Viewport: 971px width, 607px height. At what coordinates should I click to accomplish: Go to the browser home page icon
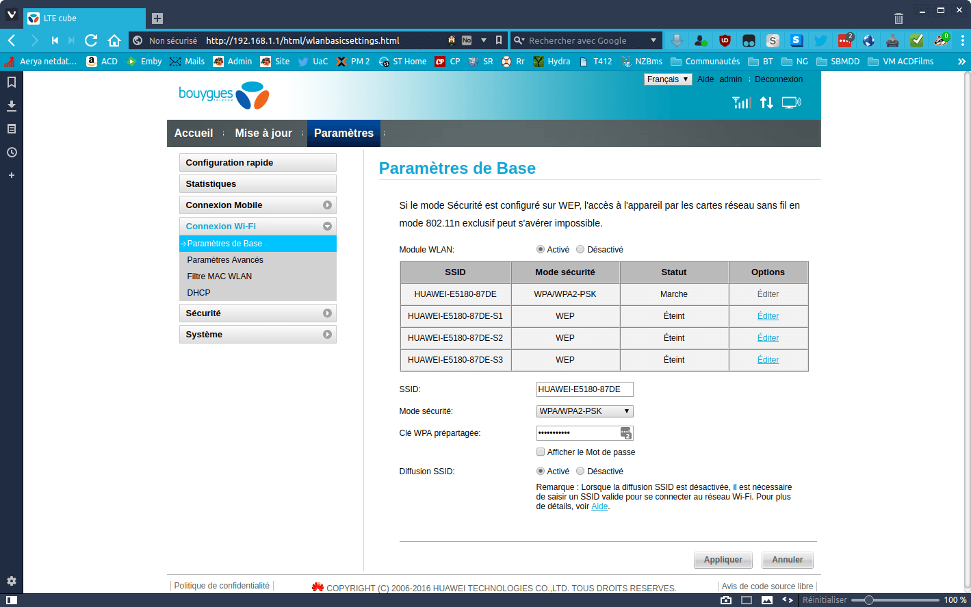114,40
